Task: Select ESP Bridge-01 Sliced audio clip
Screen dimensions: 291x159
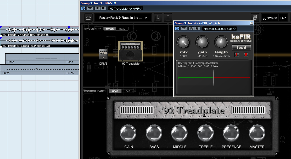Action: [40, 42]
